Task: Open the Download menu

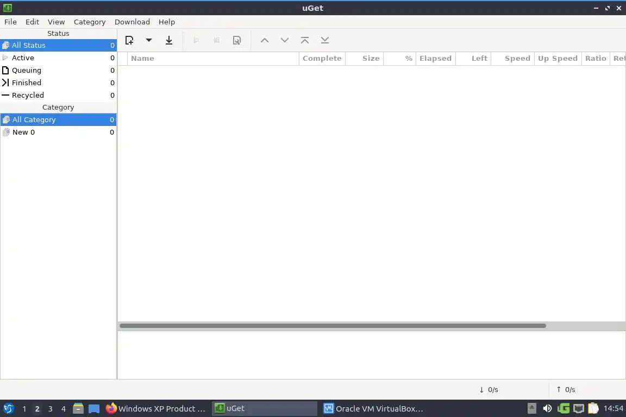Action: click(x=132, y=22)
